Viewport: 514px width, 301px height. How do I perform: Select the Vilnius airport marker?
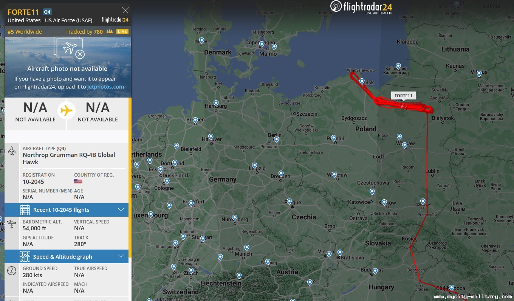coord(479,73)
